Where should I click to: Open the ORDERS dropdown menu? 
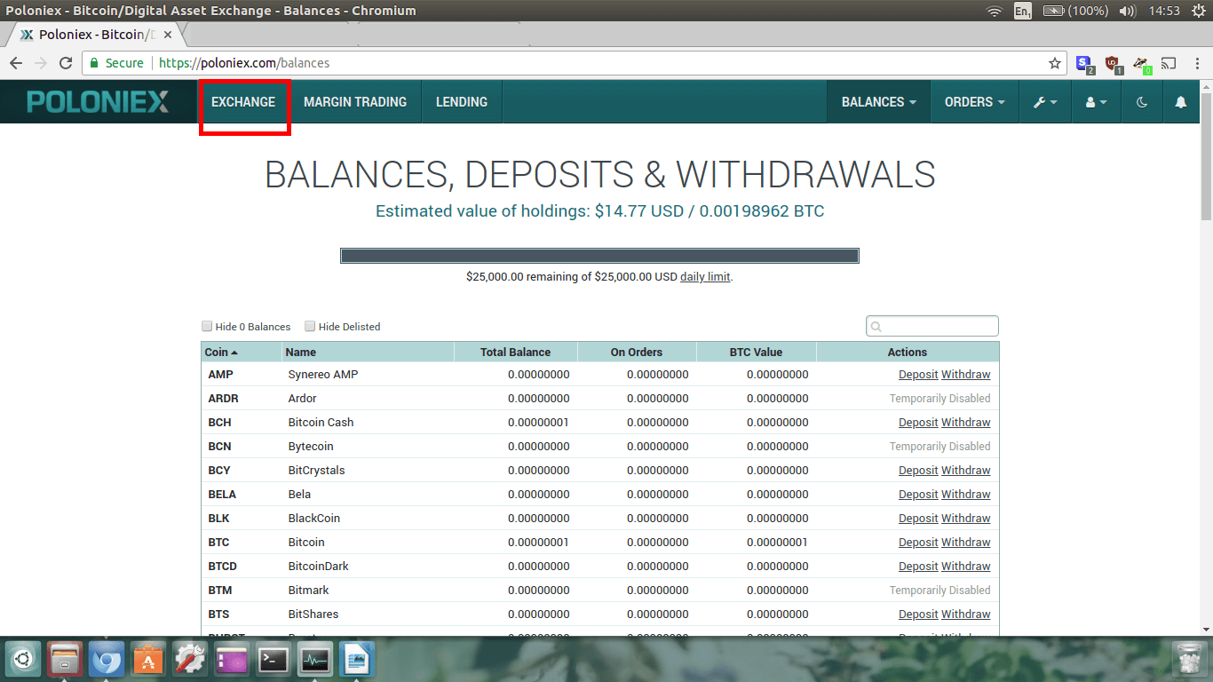[974, 102]
